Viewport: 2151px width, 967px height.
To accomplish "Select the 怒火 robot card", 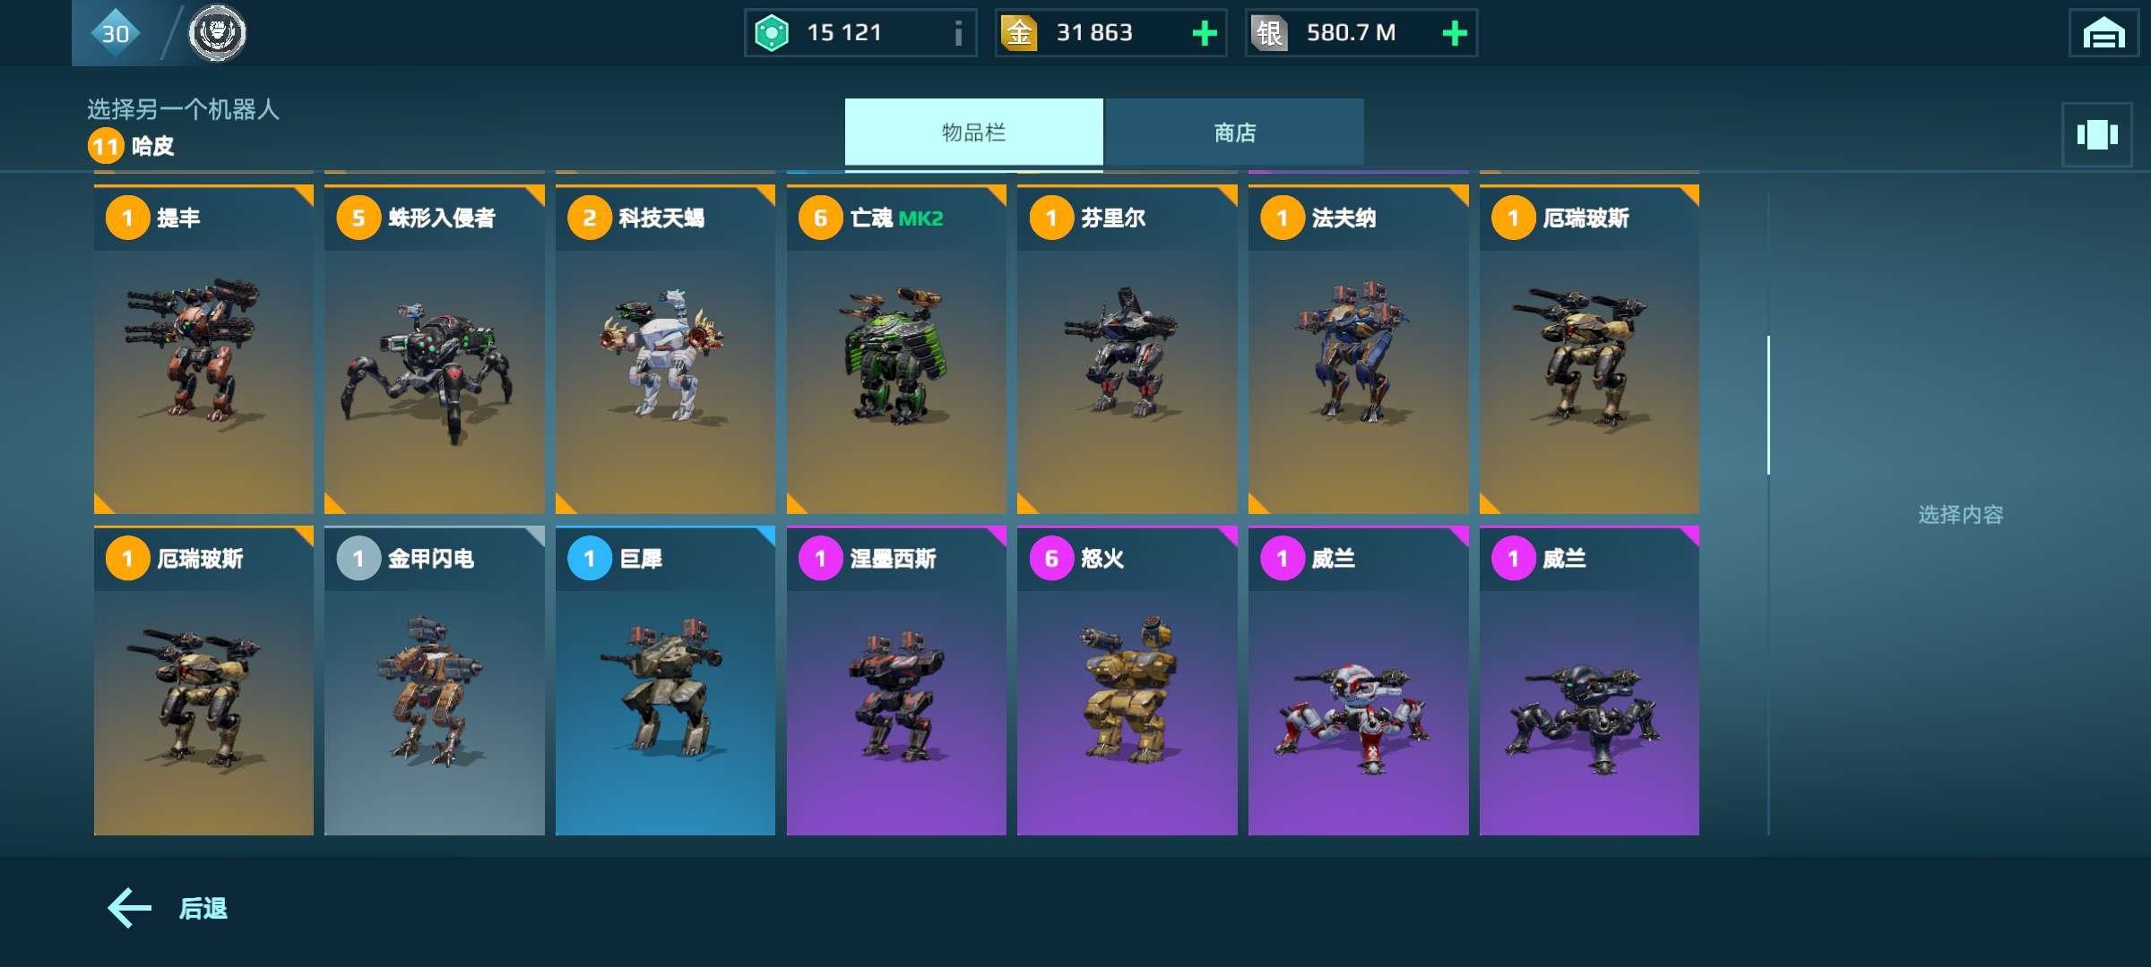I will tap(1127, 680).
